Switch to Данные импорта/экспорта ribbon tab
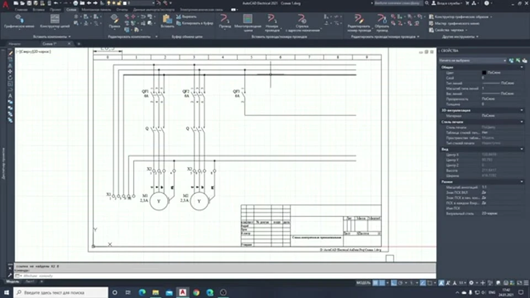The width and height of the screenshot is (530, 298). [154, 10]
